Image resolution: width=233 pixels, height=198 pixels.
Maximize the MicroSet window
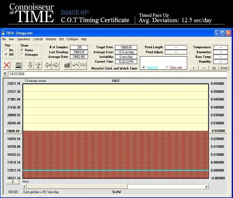point(223,33)
